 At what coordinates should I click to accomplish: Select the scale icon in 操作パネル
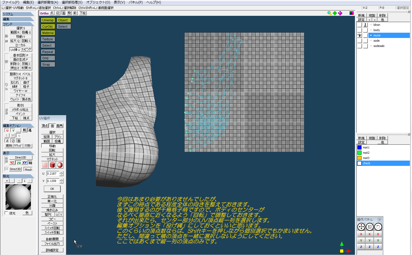point(369,227)
